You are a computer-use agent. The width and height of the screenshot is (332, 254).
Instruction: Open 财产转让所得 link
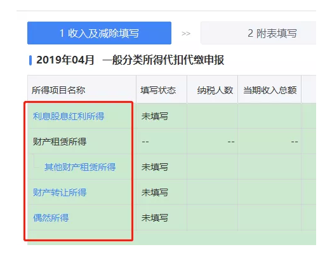(x=60, y=192)
